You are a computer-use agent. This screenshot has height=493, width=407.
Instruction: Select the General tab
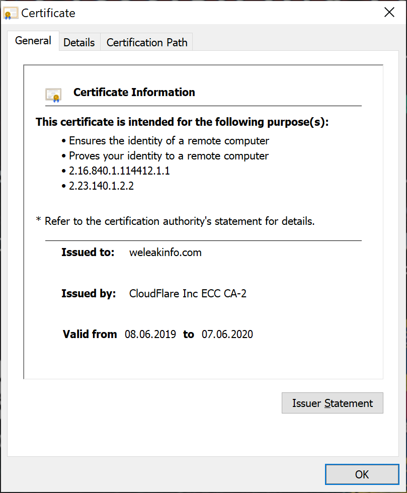tap(33, 41)
